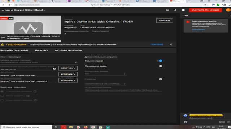This screenshot has width=231, height=129.
Task: Click the Yandex 'Я' home icon
Action: point(3,5)
